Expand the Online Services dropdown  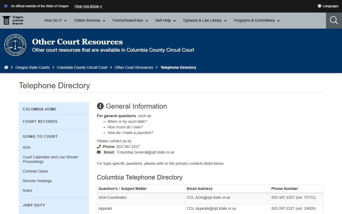point(90,20)
